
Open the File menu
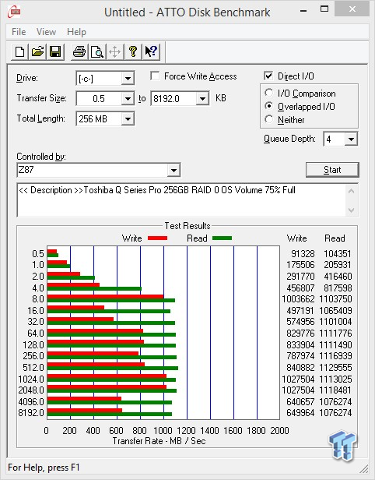tap(19, 32)
